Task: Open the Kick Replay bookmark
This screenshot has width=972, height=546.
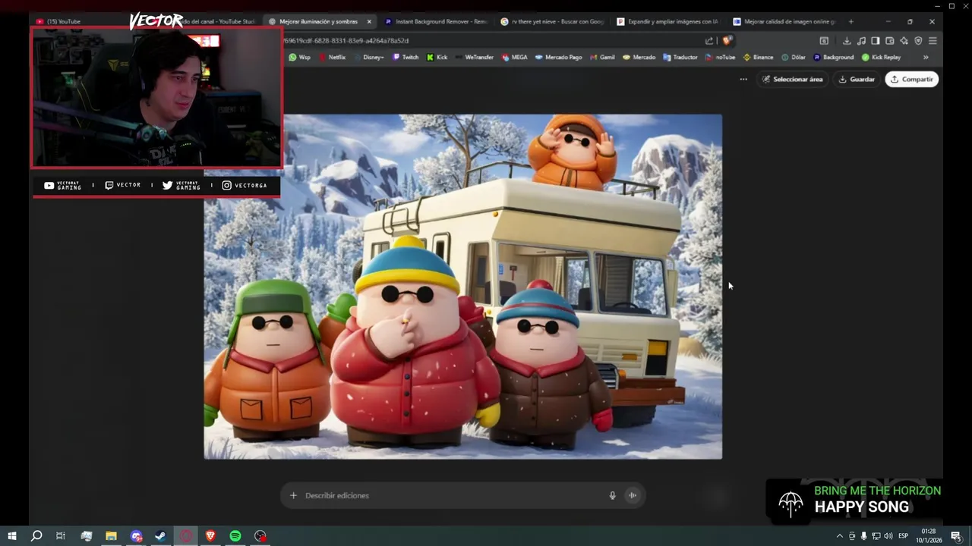Action: pyautogui.click(x=881, y=58)
